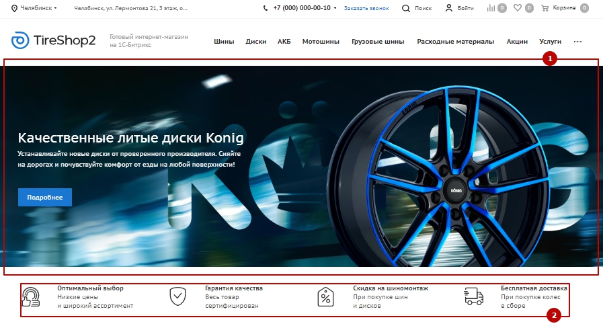
Task: Open favorites via the heart icon
Action: coord(518,7)
